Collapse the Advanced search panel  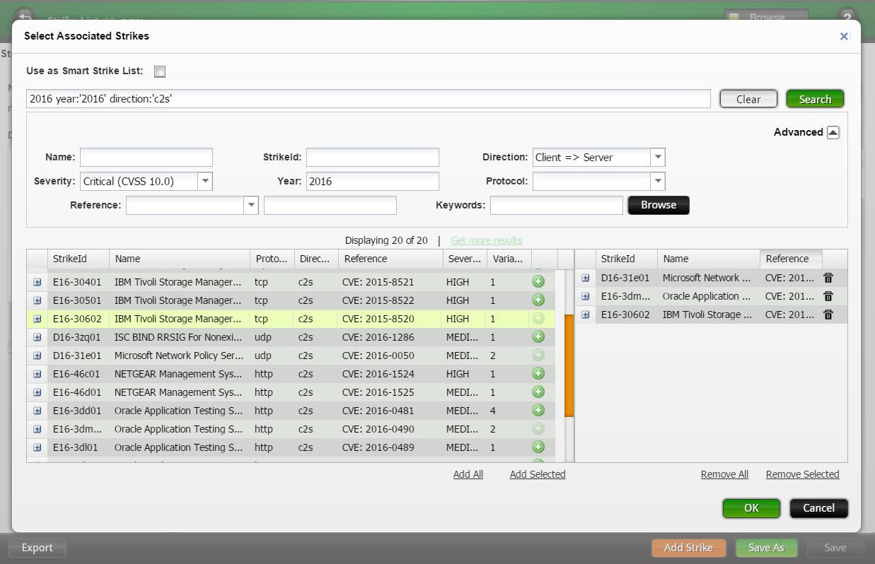(833, 133)
